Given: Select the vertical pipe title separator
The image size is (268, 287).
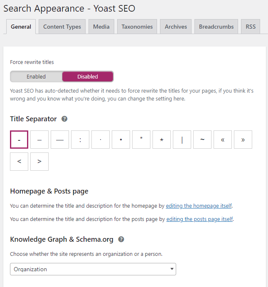Looking at the screenshot, I should pos(182,140).
